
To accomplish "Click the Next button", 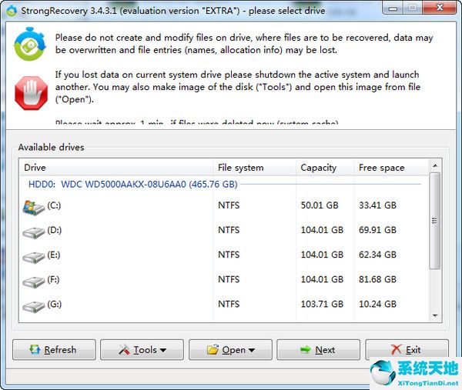I will coord(318,350).
